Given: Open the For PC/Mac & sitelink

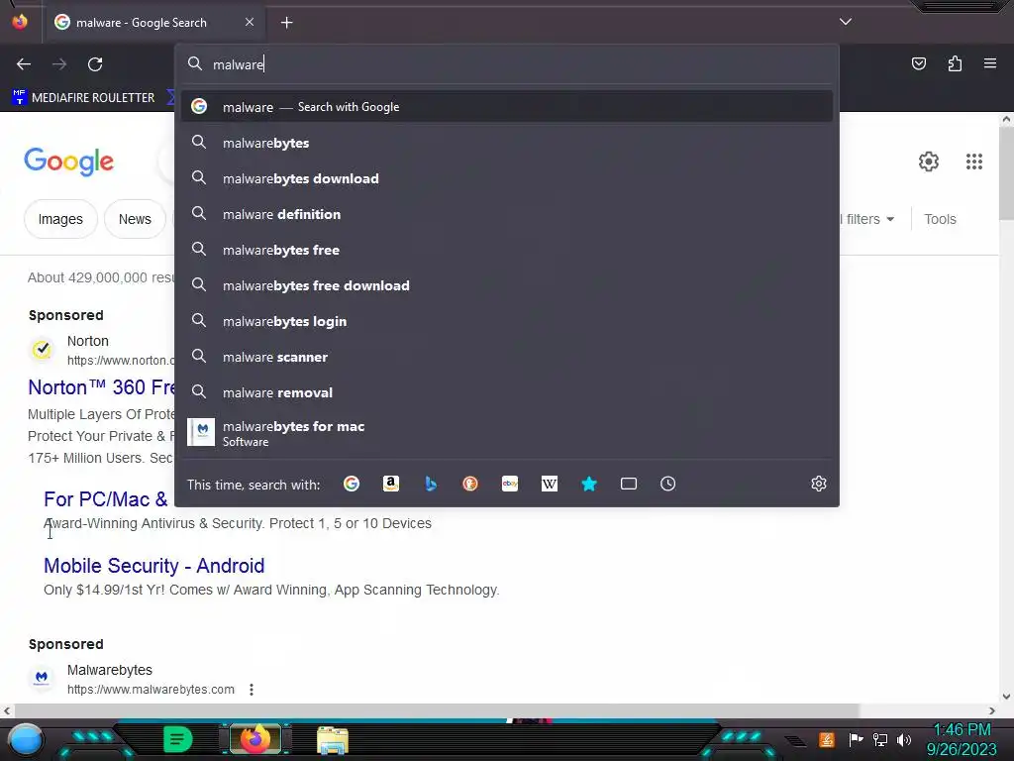Looking at the screenshot, I should (105, 499).
